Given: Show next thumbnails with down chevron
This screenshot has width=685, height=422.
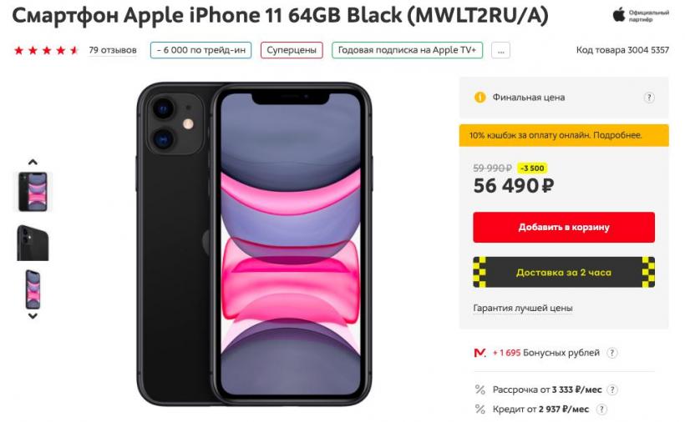Looking at the screenshot, I should (33, 316).
